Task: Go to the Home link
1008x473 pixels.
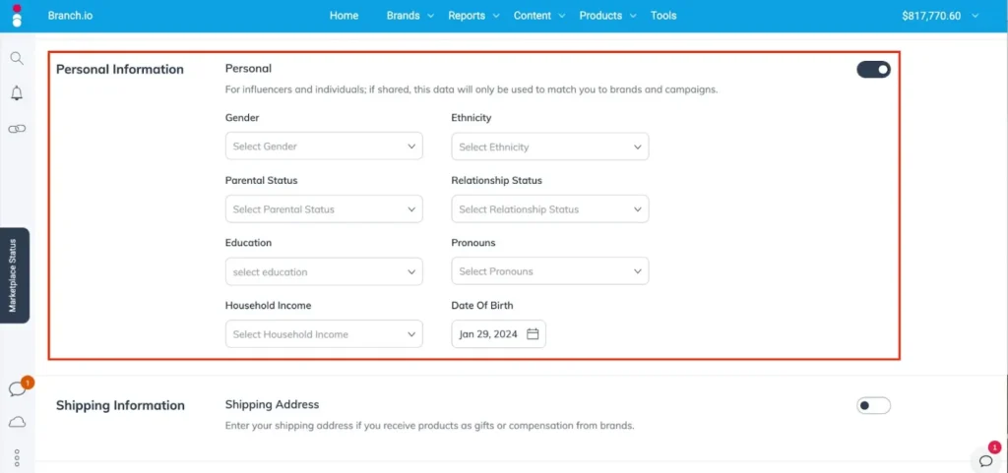Action: (344, 16)
